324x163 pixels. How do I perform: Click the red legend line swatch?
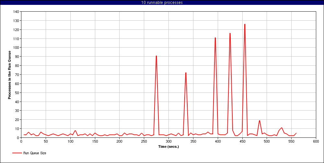[x=17, y=153]
